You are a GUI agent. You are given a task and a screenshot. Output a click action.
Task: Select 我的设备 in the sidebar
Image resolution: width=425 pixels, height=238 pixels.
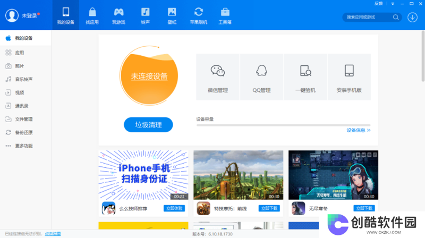(x=25, y=38)
